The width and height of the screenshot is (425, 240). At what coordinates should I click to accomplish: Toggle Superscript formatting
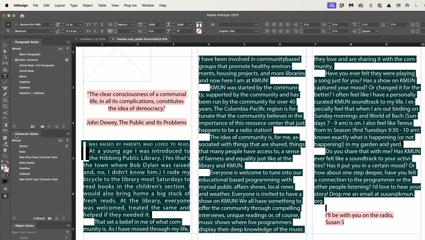95,24
